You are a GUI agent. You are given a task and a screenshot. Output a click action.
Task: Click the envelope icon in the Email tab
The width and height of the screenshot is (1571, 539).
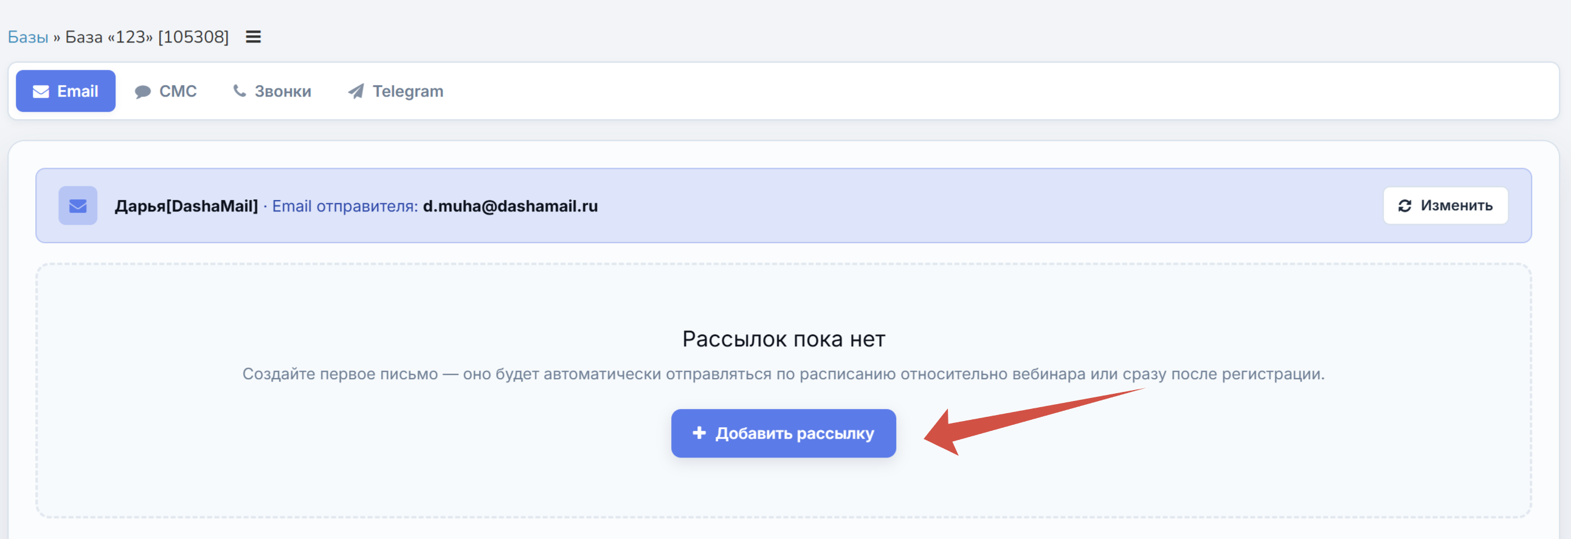coord(41,92)
